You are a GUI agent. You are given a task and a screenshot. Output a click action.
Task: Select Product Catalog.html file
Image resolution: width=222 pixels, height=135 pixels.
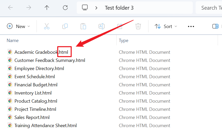point(36,101)
